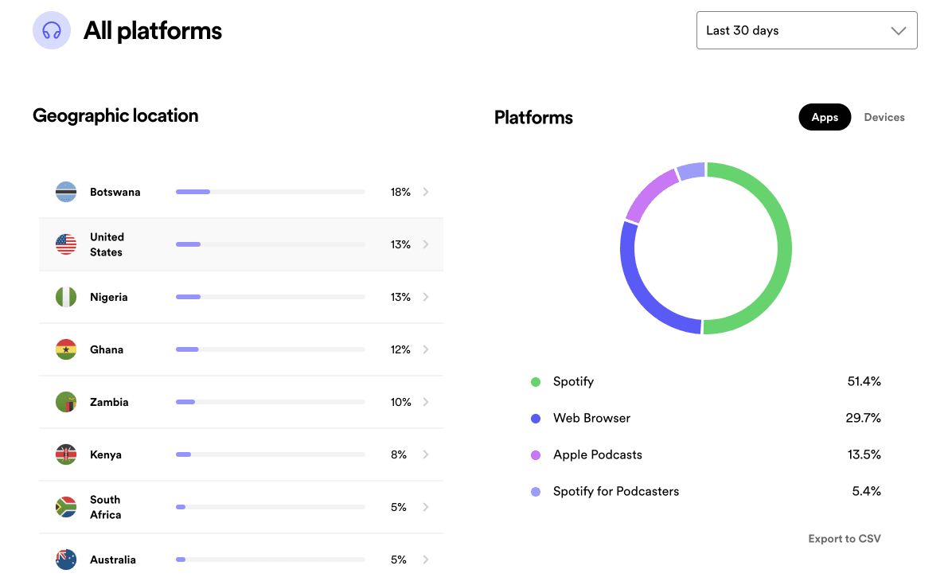This screenshot has height=581, width=948.
Task: Click the Spotify for Podcasters legend label
Action: pyautogui.click(x=616, y=492)
